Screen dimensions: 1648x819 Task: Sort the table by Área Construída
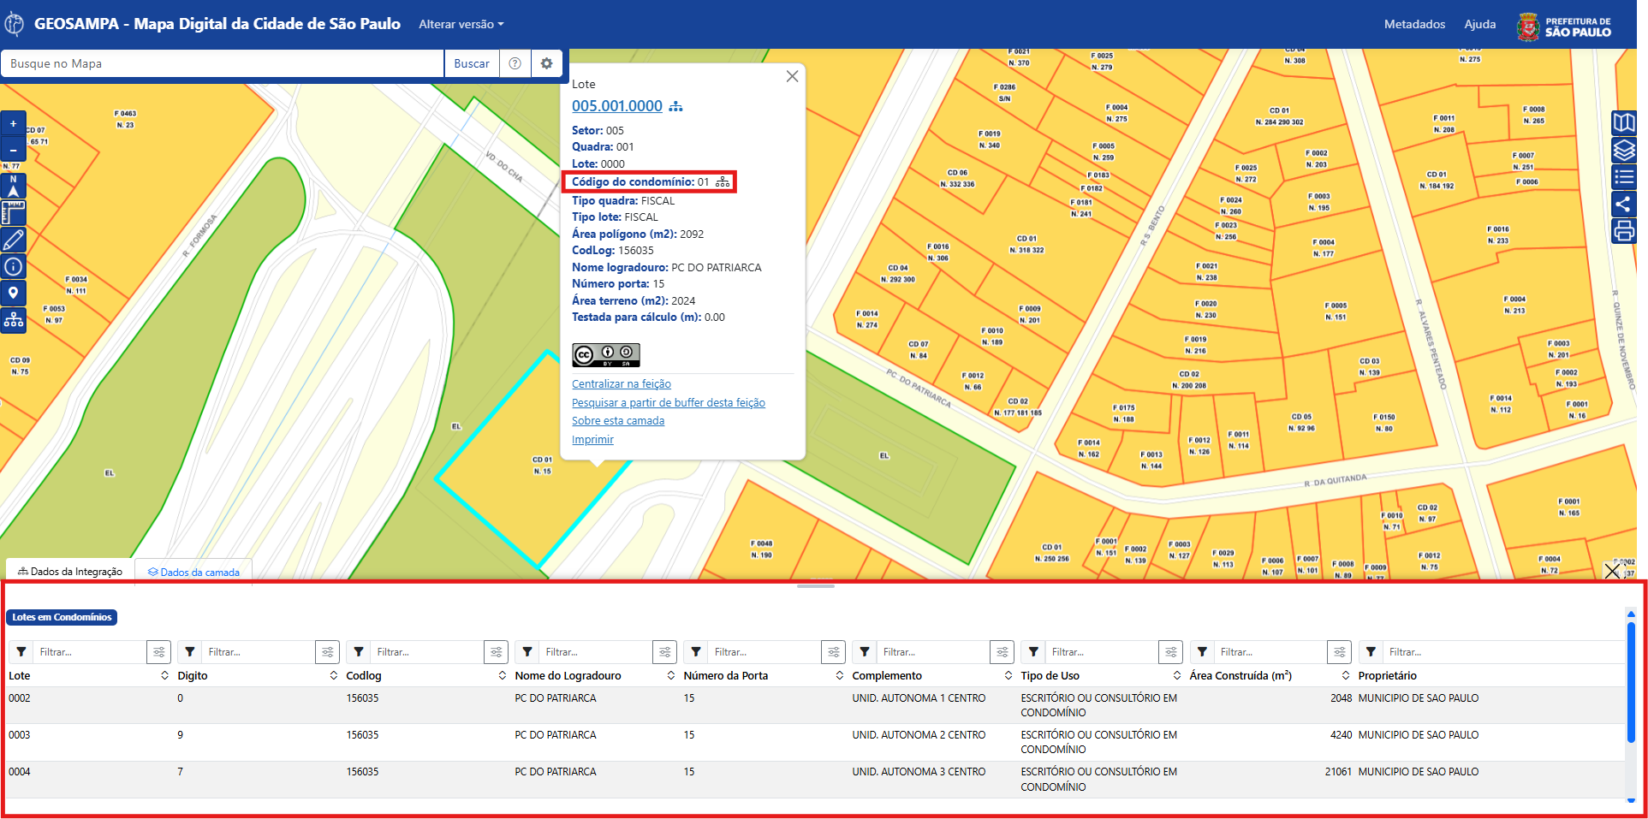click(x=1346, y=676)
